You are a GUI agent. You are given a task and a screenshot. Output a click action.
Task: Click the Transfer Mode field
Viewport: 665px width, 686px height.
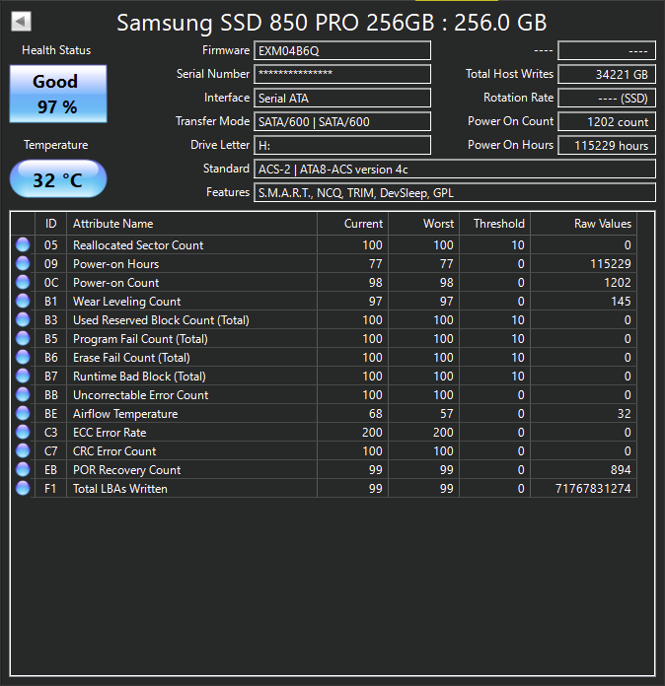(342, 121)
